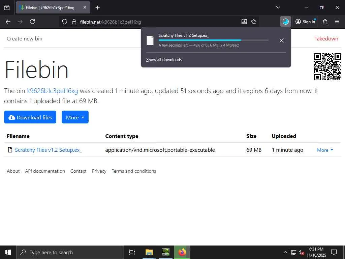Viewport: 345px width, 259px height.
Task: Click the '1 minute ago' uploaded cell
Action: pyautogui.click(x=287, y=150)
